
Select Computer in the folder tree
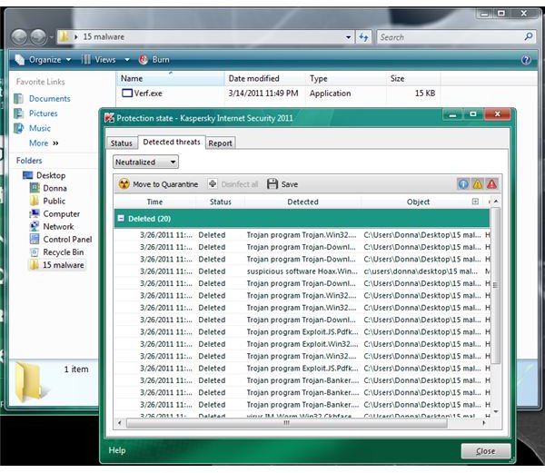[x=61, y=214]
